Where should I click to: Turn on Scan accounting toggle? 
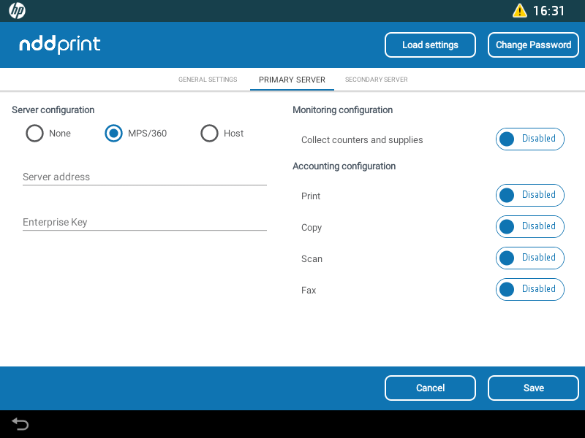click(529, 258)
